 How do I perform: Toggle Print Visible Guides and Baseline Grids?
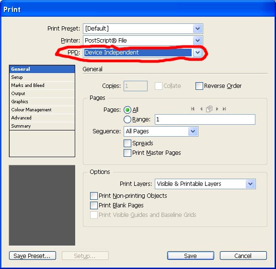pyautogui.click(x=93, y=215)
